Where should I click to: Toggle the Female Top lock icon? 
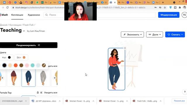[x=38, y=92]
